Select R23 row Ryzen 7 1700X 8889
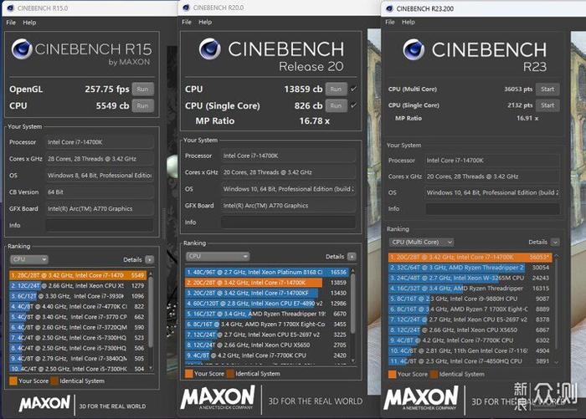 pos(470,309)
